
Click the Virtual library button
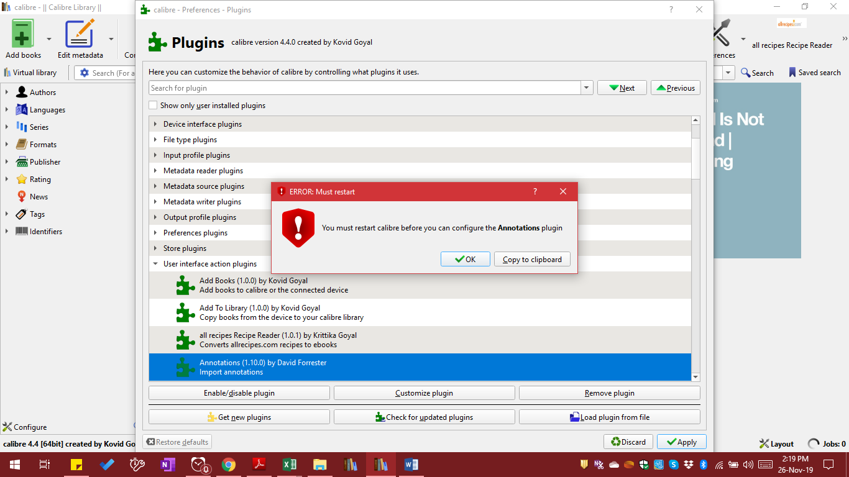[30, 73]
